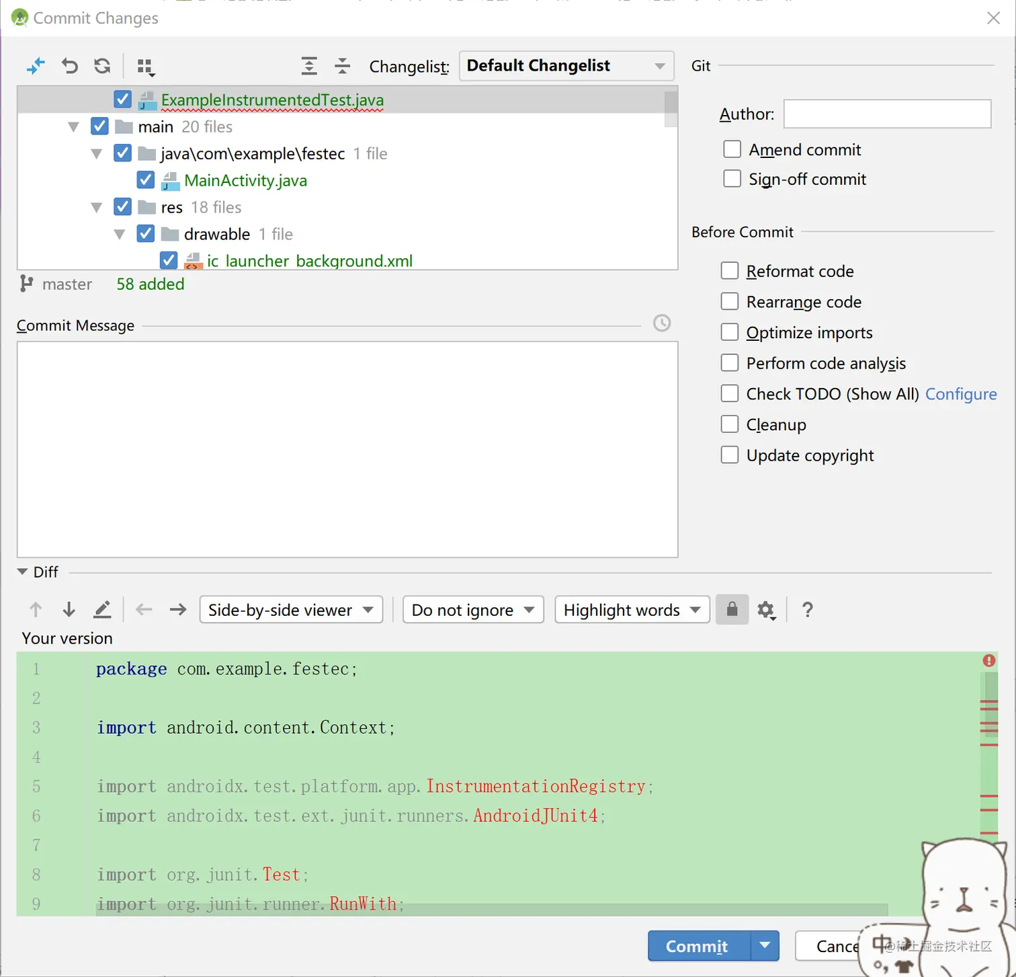Enable Sign-off commit checkbox
This screenshot has height=977, width=1016.
click(732, 179)
